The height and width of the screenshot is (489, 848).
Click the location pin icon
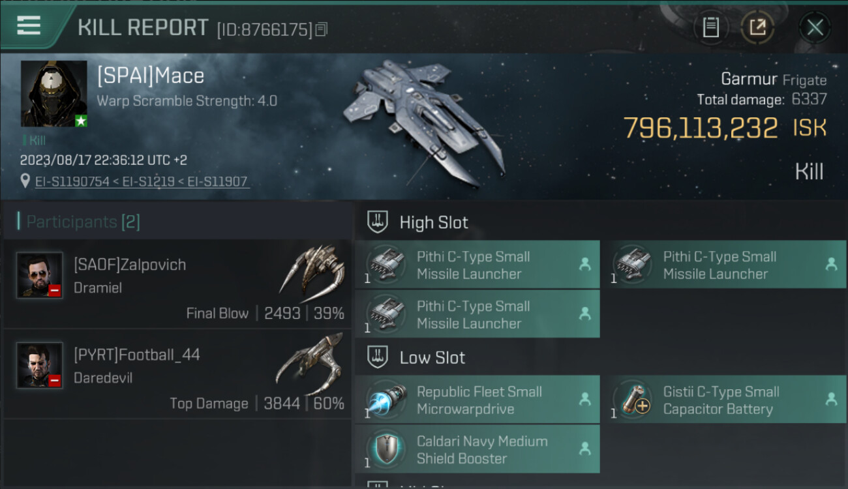point(25,181)
